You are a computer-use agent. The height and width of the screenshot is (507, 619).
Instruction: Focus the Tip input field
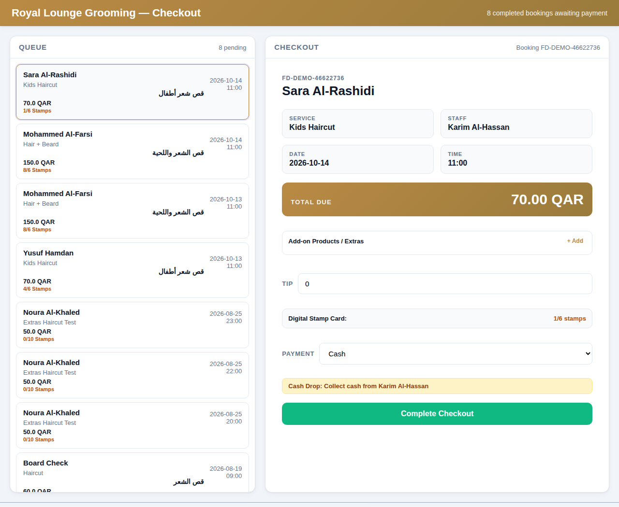click(445, 284)
